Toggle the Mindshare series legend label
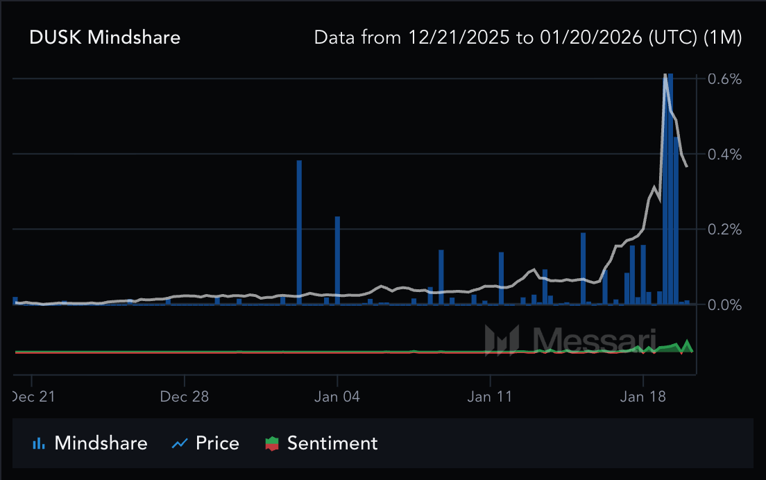Screen dimensions: 766x480 coord(101,443)
